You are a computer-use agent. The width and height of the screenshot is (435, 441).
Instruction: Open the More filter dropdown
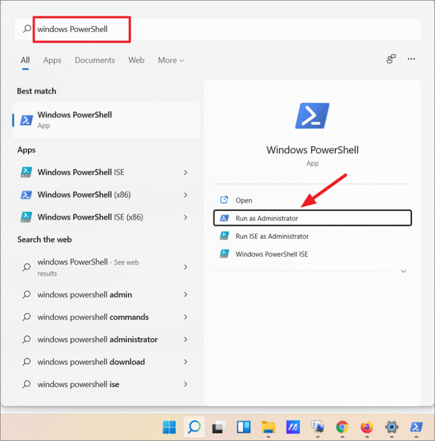[x=171, y=60]
